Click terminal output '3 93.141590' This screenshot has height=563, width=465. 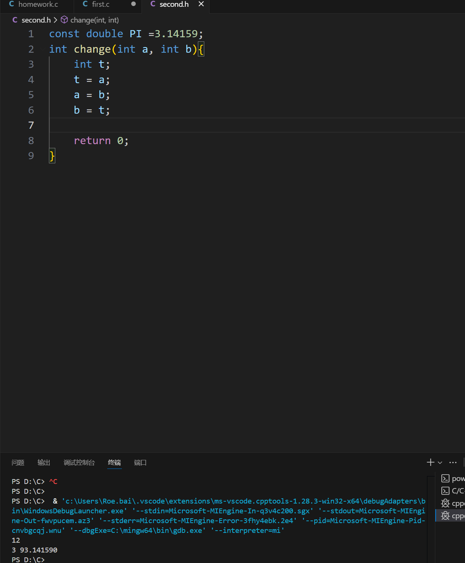pyautogui.click(x=35, y=550)
